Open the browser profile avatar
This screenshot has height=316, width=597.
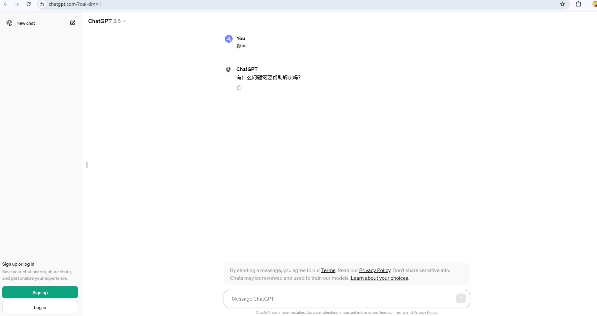point(594,4)
